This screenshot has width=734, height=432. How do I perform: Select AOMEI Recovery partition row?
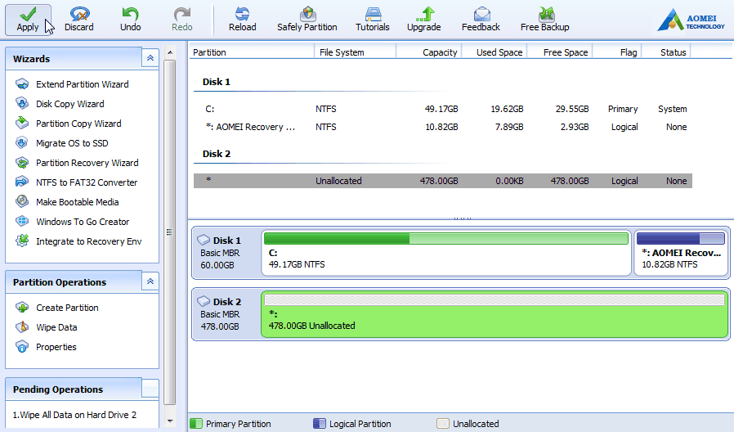[x=443, y=127]
